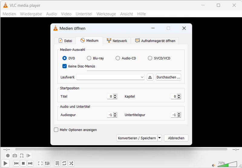Select the Blu-ray radio button
This screenshot has height=168, width=242.
point(89,58)
